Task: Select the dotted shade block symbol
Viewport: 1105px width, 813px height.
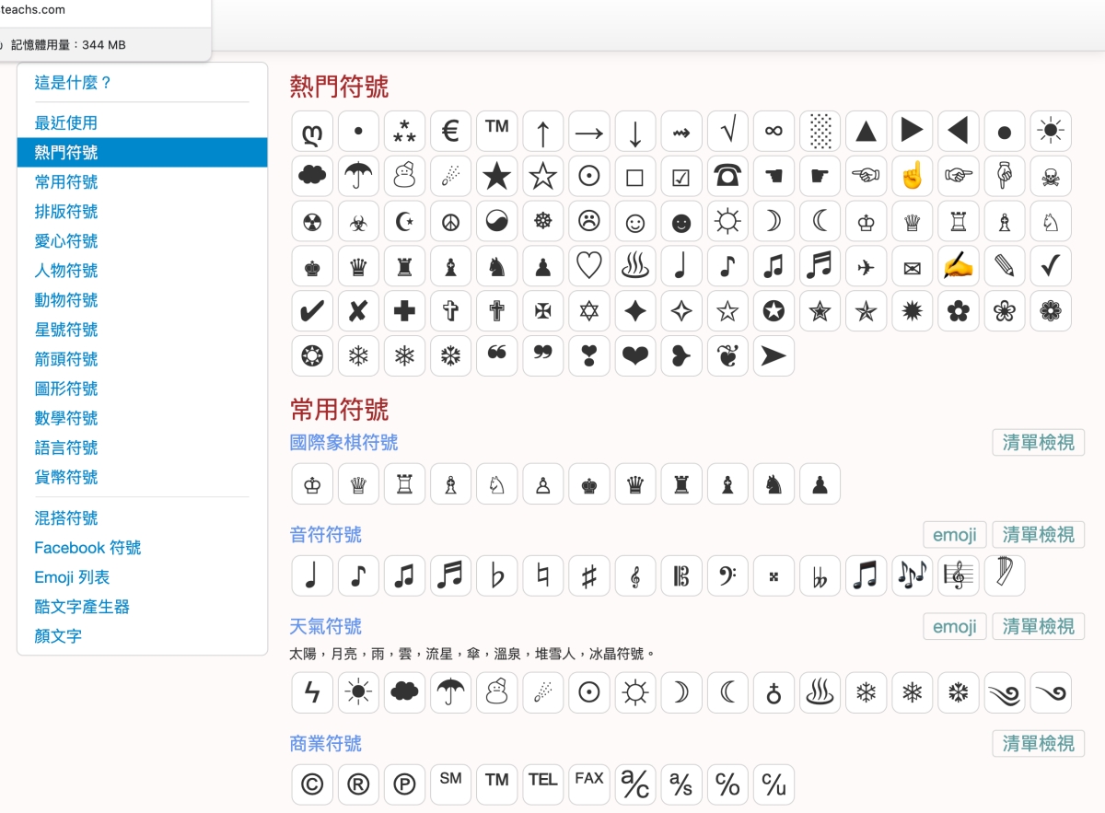Action: [x=820, y=132]
